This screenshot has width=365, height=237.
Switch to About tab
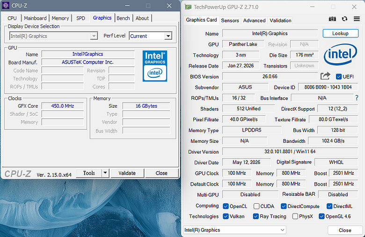pos(142,18)
